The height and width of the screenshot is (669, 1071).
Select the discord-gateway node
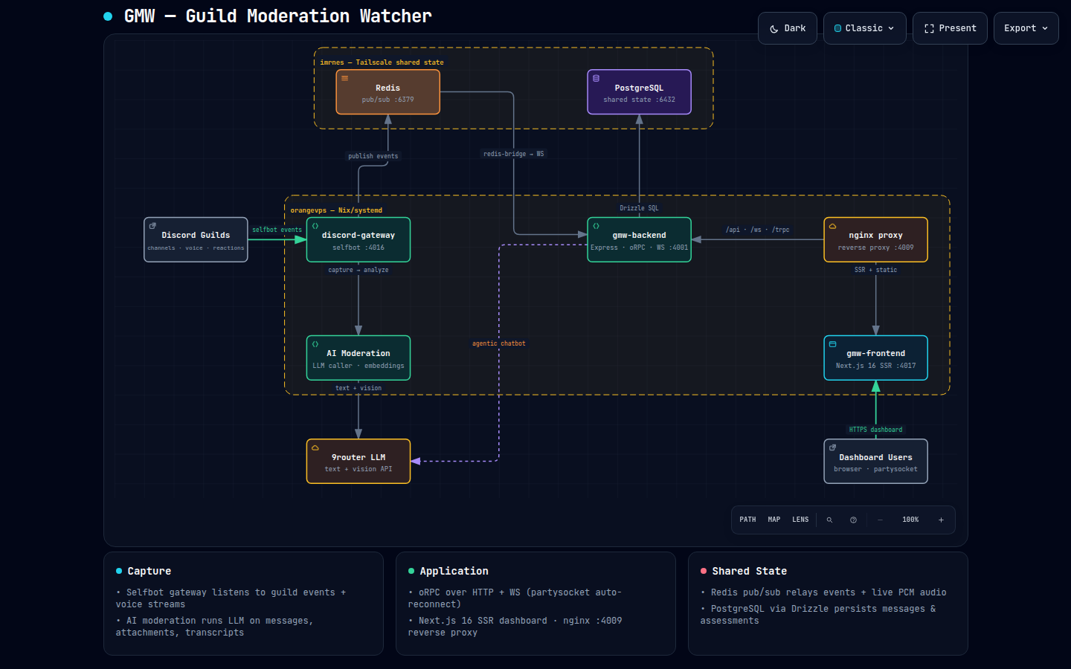pyautogui.click(x=358, y=239)
